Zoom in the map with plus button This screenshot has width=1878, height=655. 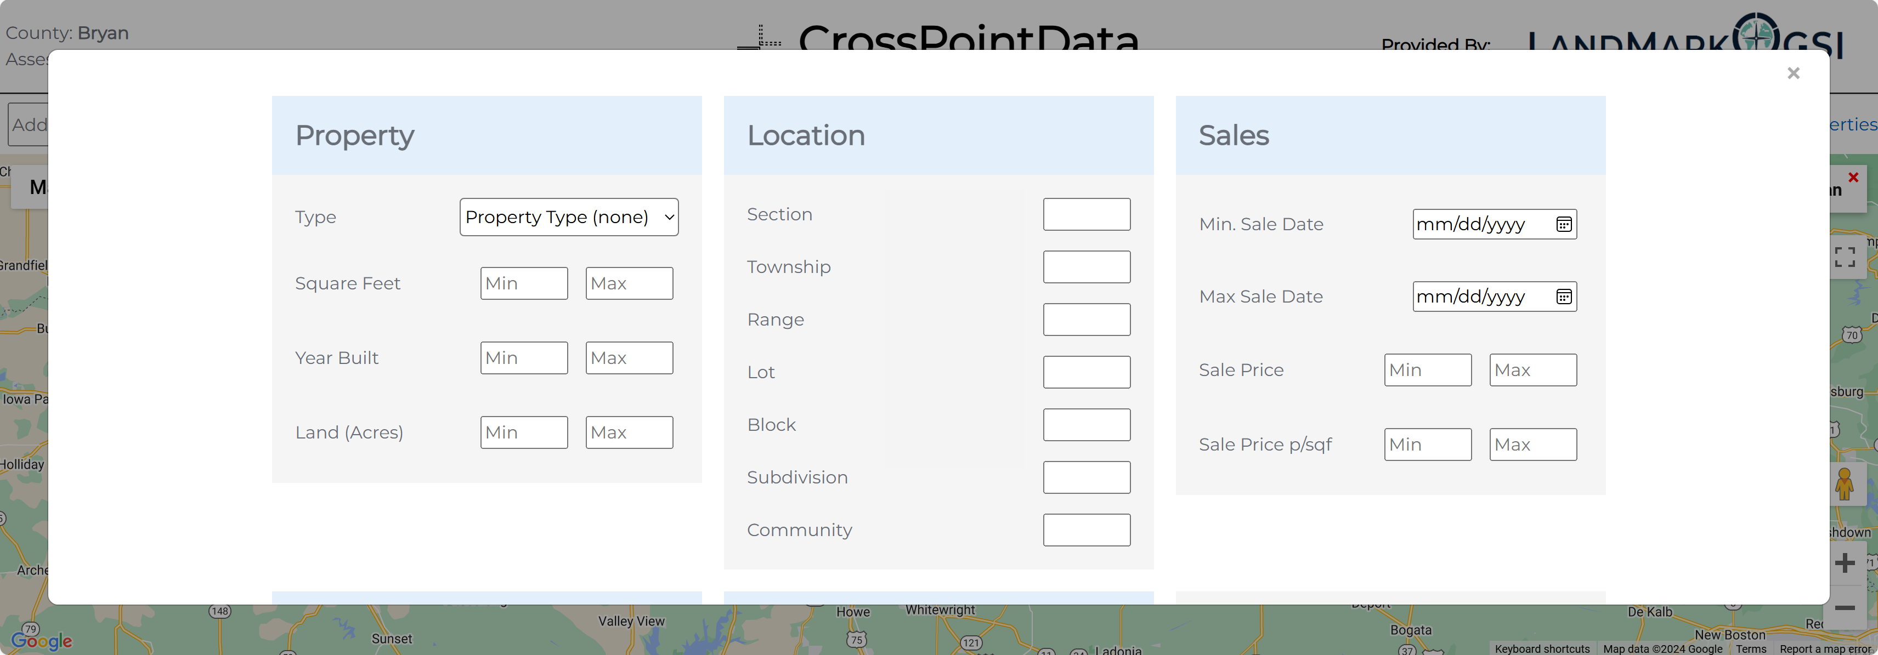point(1845,562)
